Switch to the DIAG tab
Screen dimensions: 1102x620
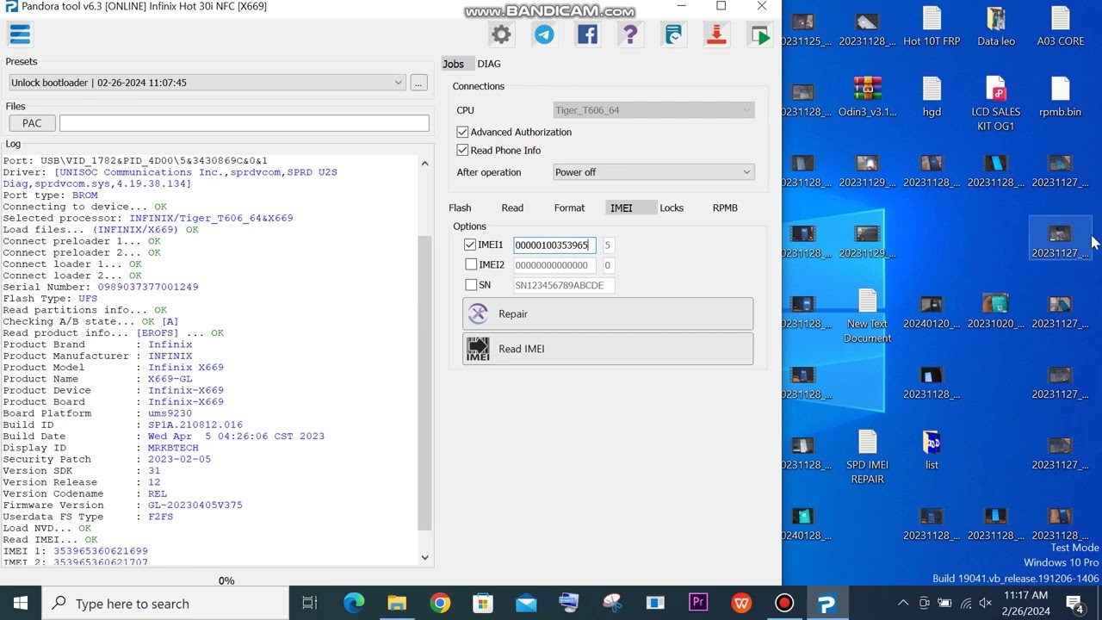[x=489, y=64]
